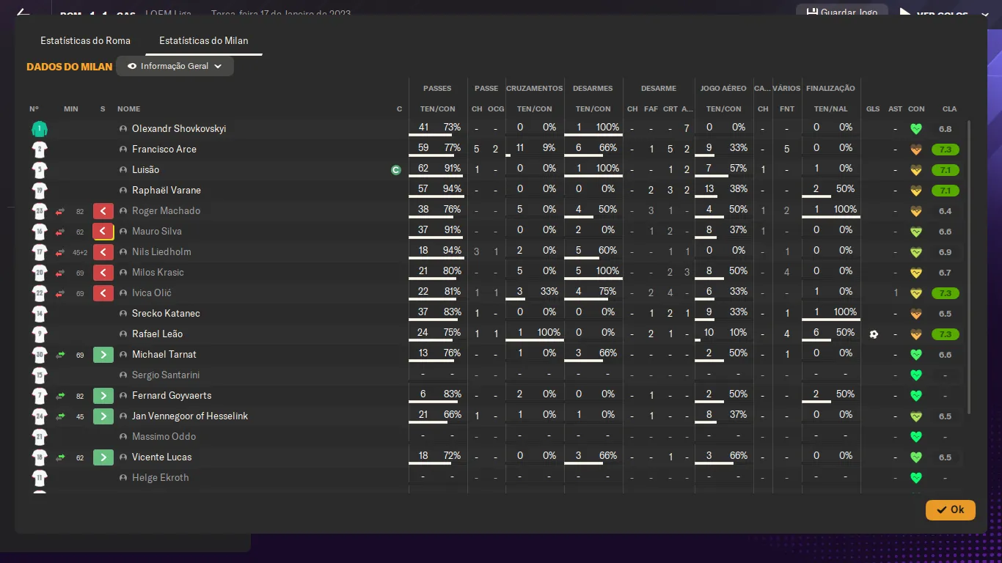This screenshot has width=1002, height=563.
Task: Click the captain badge next to Luisão
Action: 396,170
